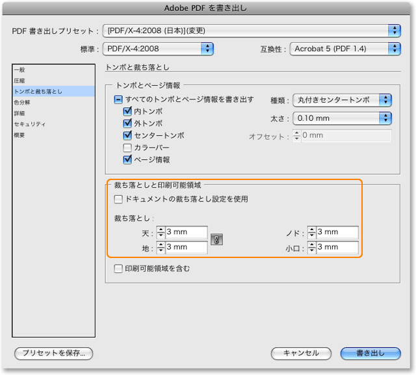Expand the 互換性 Acrobat 5 dropdown
The width and height of the screenshot is (416, 375).
coord(344,48)
